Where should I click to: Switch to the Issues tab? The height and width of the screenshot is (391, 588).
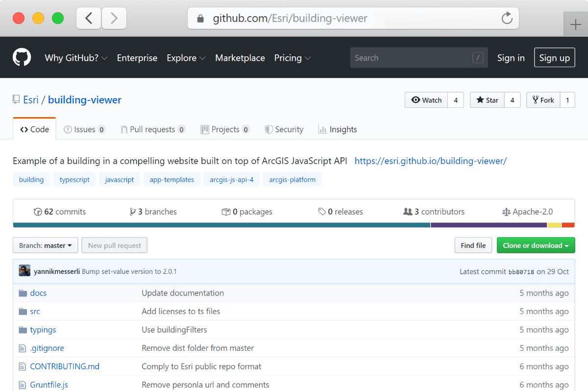tap(85, 129)
